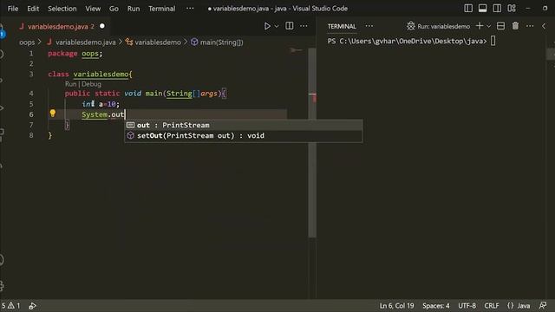Switch to TERMINAL panel tab

click(x=342, y=27)
